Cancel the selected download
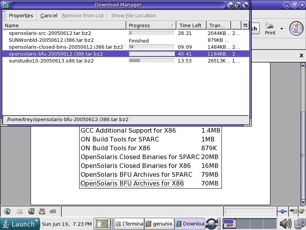 [x=49, y=15]
